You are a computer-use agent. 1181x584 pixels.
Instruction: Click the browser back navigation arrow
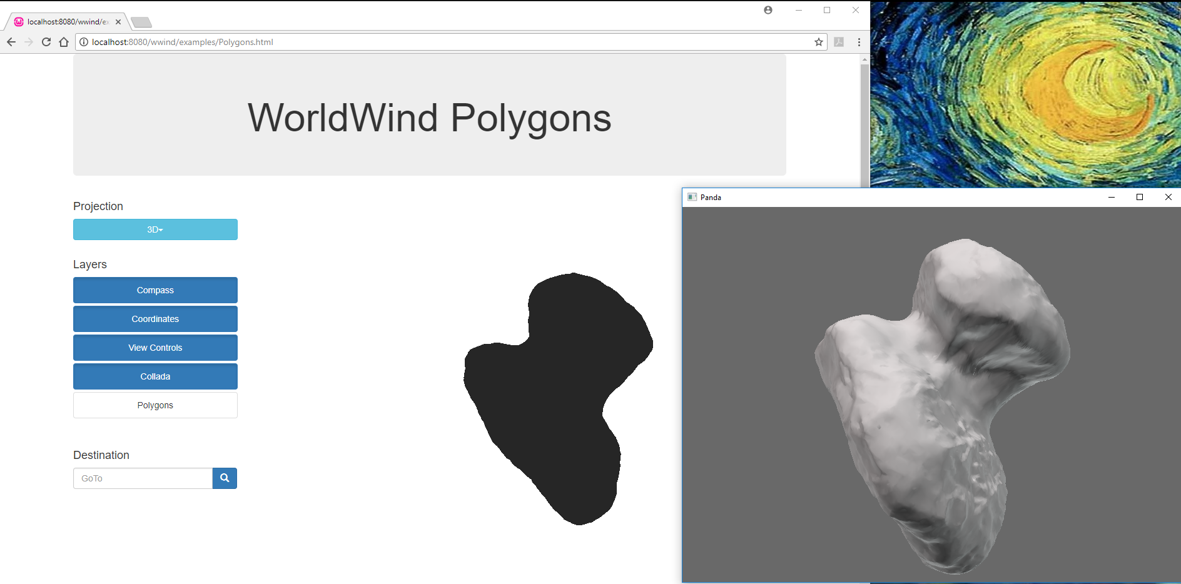tap(11, 42)
